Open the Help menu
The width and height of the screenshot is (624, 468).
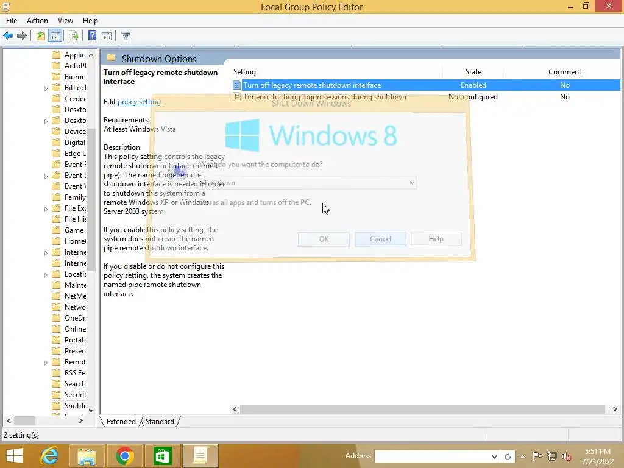tap(90, 21)
